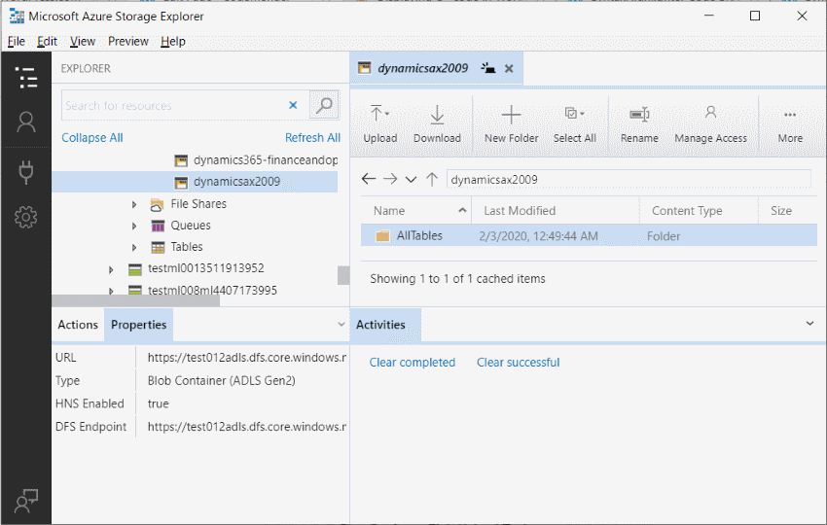The image size is (827, 525).
Task: Click the Clear successful link
Action: tap(518, 363)
